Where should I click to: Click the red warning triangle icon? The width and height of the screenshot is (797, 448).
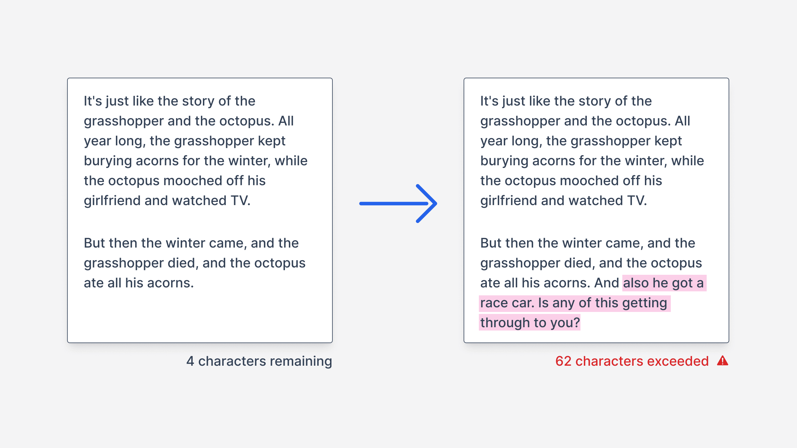click(722, 361)
